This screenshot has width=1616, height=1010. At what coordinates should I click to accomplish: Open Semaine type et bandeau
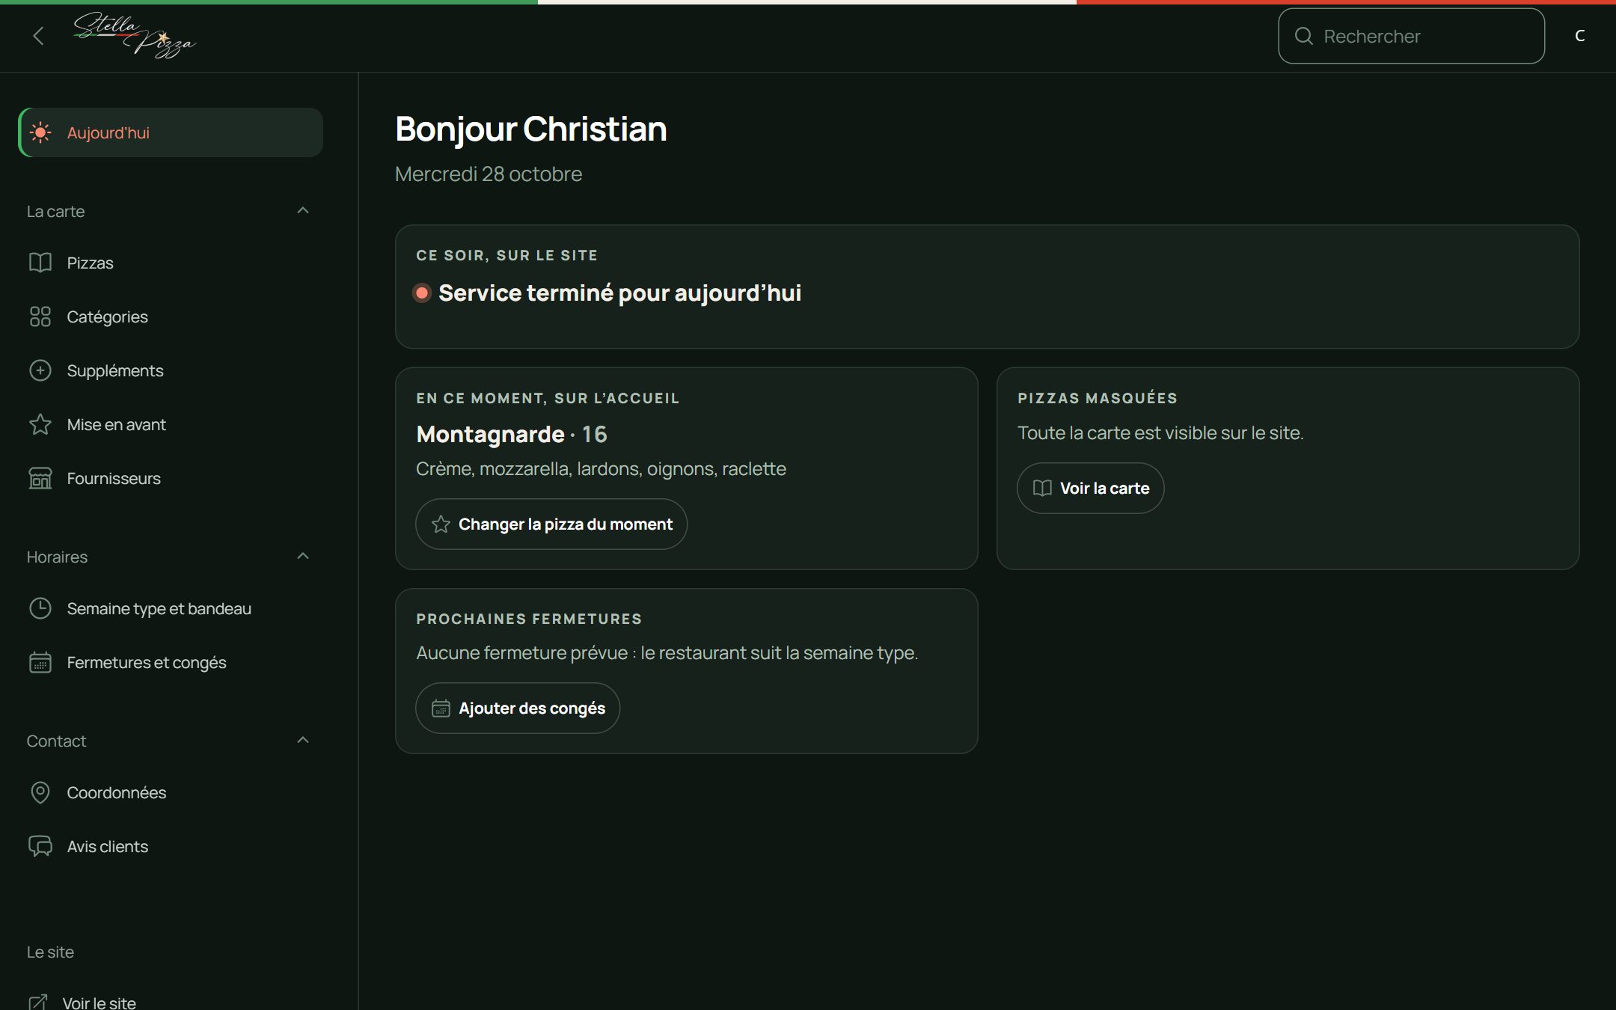pos(171,608)
